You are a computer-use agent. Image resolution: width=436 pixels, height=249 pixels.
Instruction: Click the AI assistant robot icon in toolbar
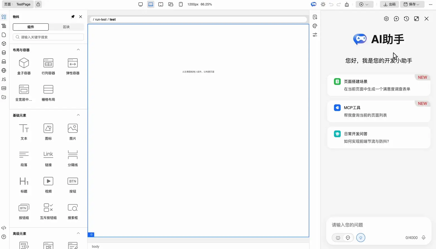314,4
